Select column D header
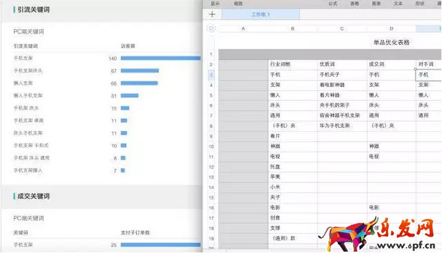Image resolution: width=442 pixels, height=259 pixels. coord(391,28)
